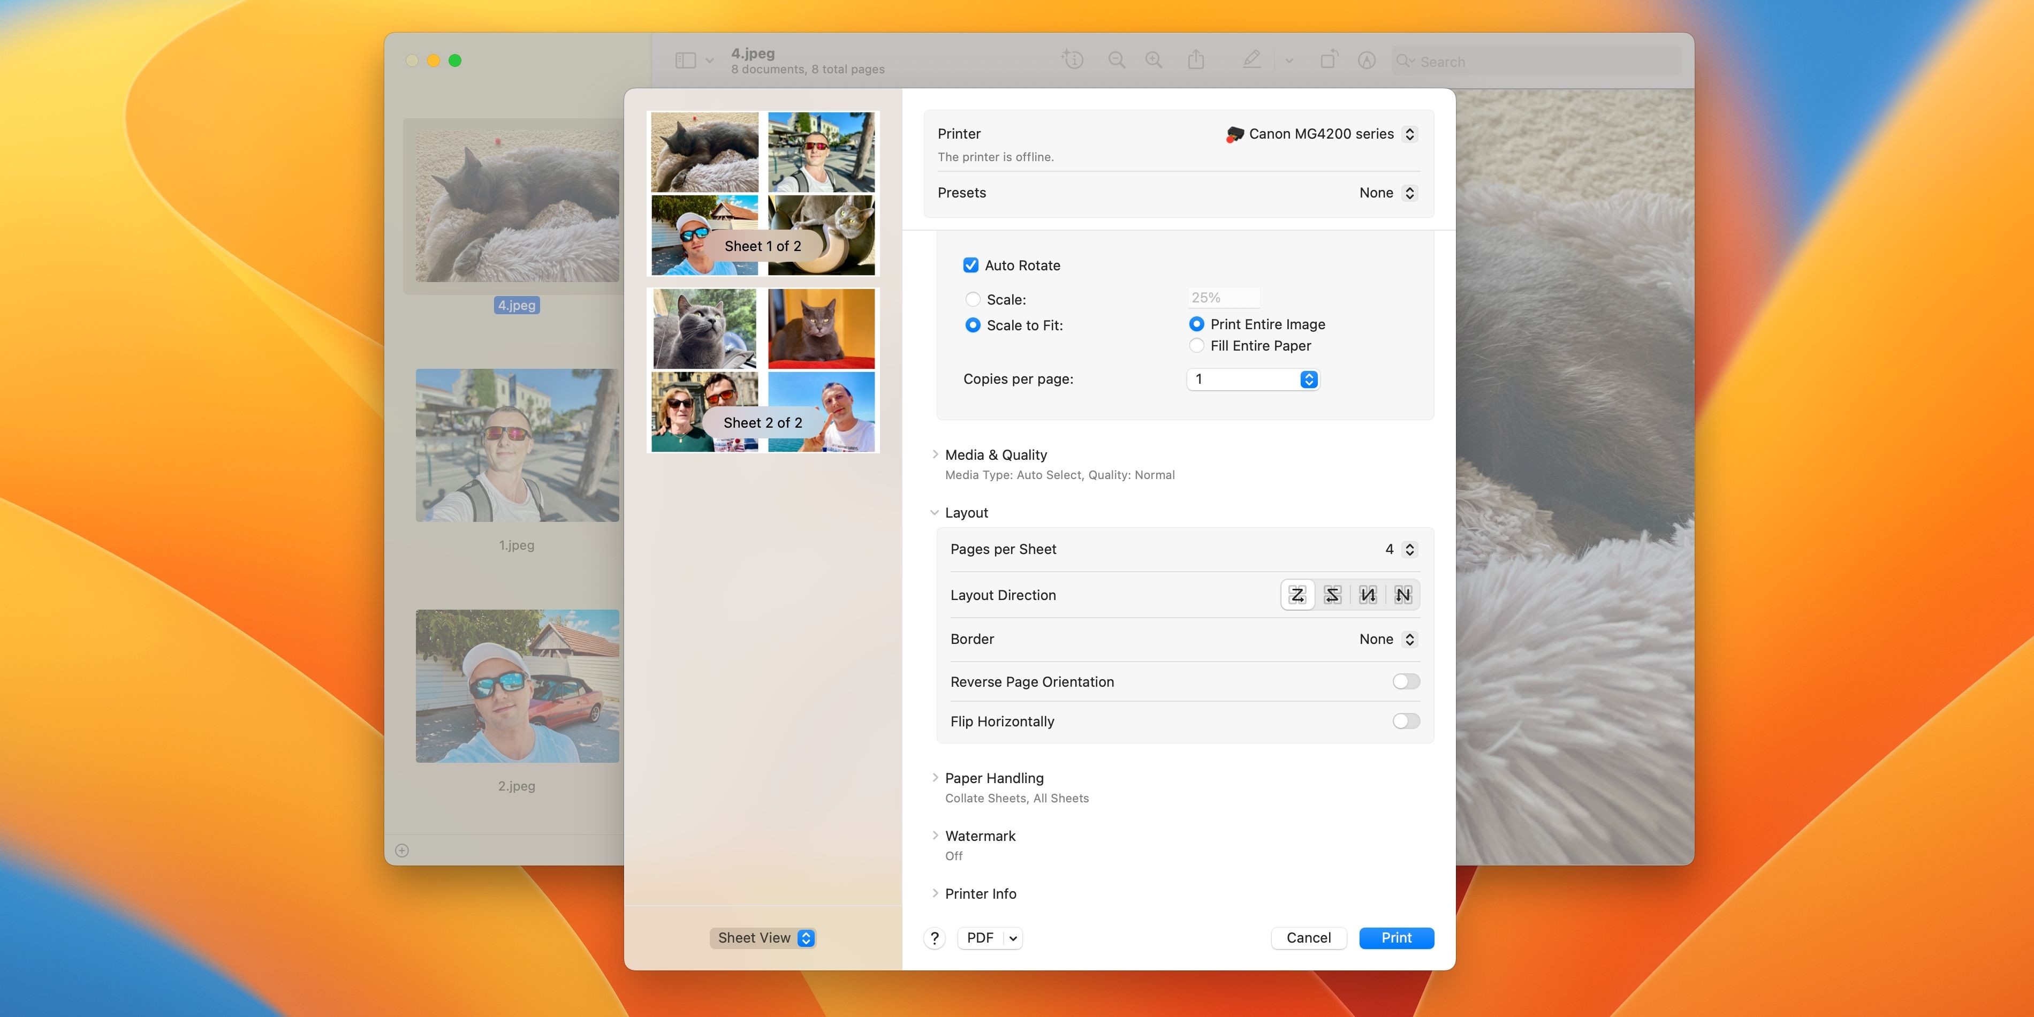Click the sidebar view toggle icon in Preview
This screenshot has height=1017, width=2034.
click(685, 61)
